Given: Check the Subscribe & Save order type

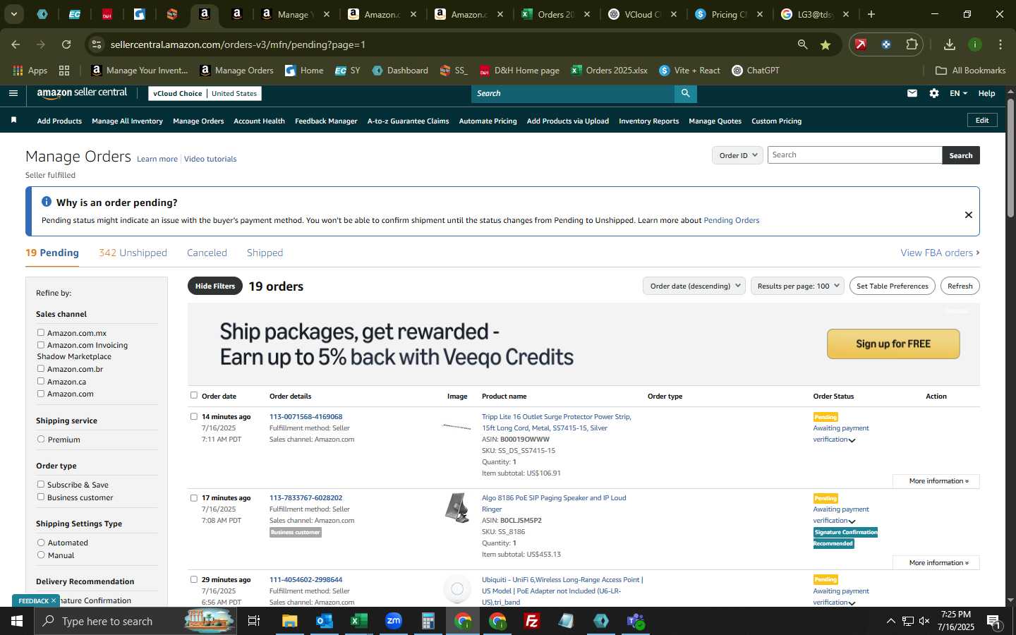Looking at the screenshot, I should [x=41, y=484].
